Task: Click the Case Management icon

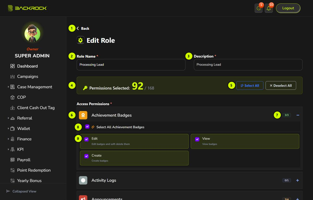Action: pyautogui.click(x=13, y=87)
